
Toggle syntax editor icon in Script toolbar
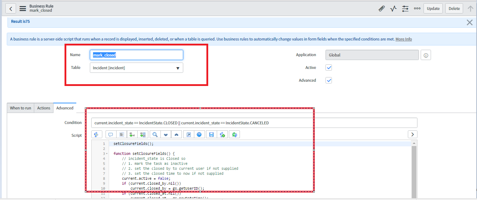coord(97,135)
